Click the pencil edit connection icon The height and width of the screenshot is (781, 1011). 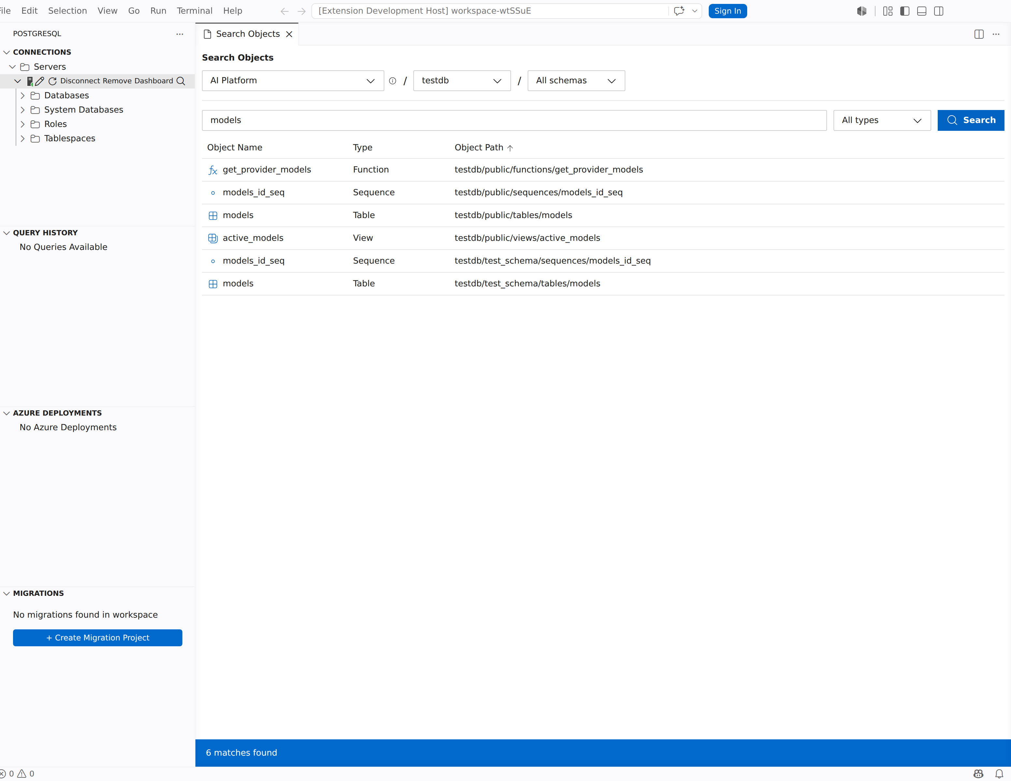coord(40,81)
